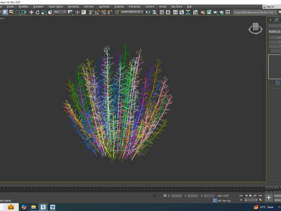Image resolution: width=281 pixels, height=211 pixels.
Task: Click Render in the Cloud teapot icon
Action: point(221,12)
